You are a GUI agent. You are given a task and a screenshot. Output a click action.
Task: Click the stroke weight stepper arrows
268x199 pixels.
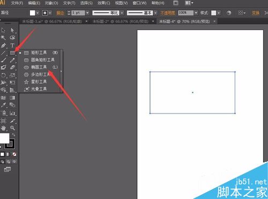69,13
